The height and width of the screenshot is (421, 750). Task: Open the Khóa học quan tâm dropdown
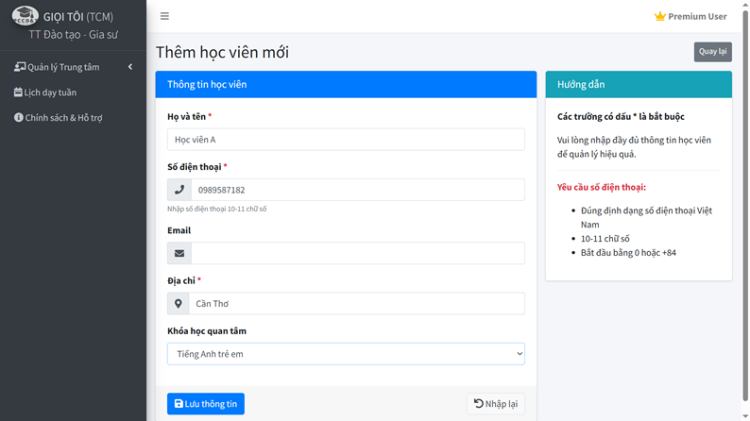coord(346,354)
